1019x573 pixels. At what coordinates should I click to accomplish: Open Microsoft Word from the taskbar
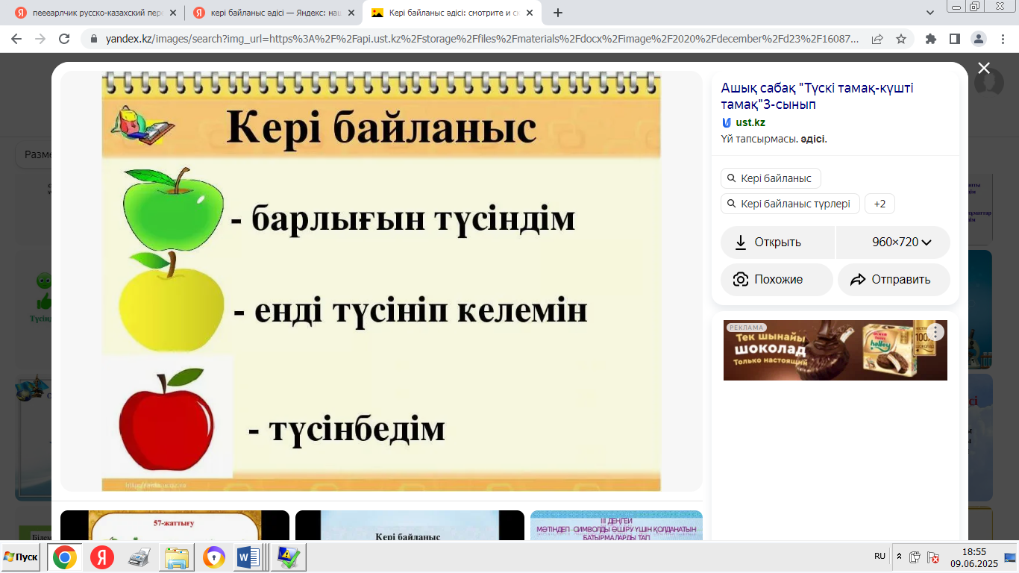coord(248,557)
